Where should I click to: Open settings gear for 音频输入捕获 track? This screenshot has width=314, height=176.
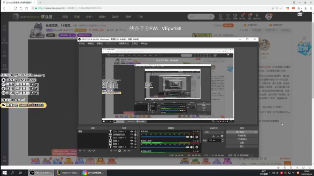click(197, 147)
